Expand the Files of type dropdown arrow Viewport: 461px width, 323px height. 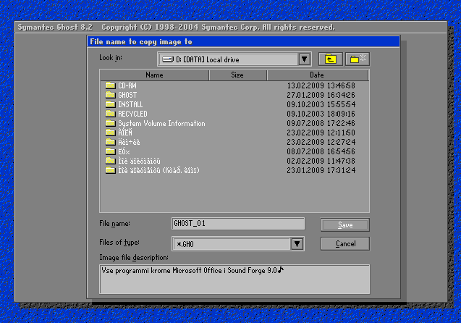tap(297, 244)
